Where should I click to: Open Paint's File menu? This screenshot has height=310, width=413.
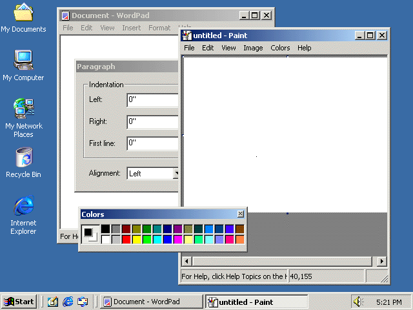pos(189,48)
